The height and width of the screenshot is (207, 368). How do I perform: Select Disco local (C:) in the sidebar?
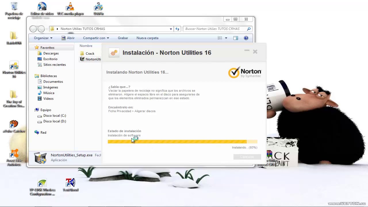[55, 116]
